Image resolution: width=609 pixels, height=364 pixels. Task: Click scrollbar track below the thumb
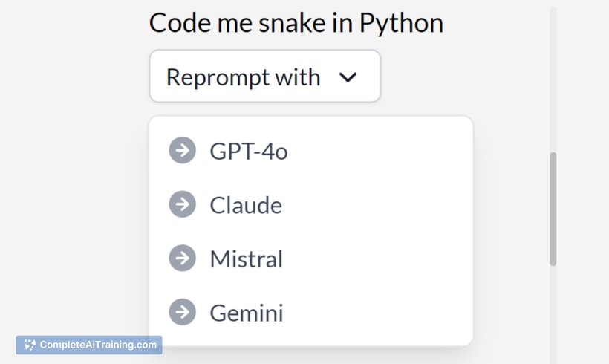[x=553, y=315]
